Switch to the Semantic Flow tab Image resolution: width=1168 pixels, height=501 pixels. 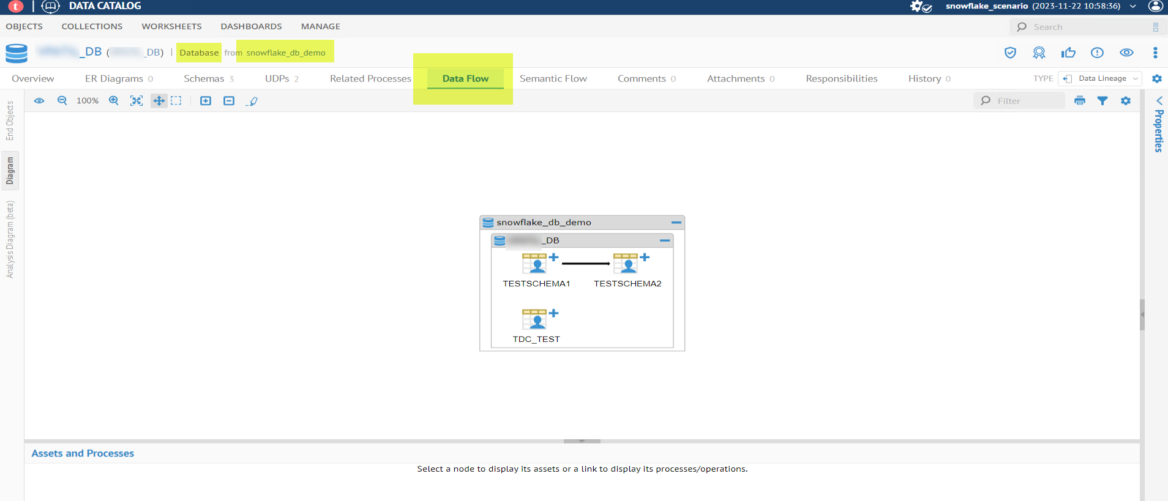(553, 78)
